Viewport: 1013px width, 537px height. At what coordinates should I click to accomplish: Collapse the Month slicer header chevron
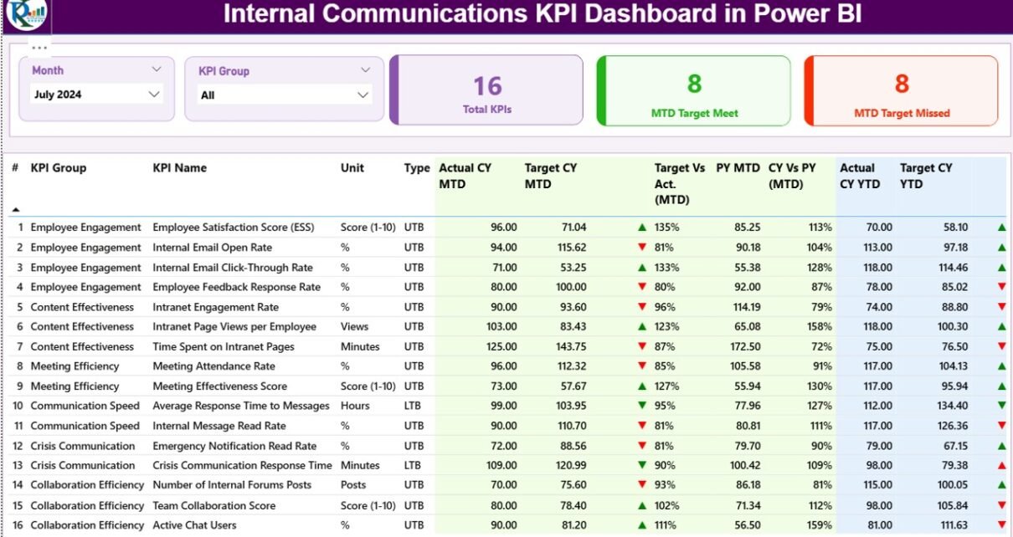[157, 70]
